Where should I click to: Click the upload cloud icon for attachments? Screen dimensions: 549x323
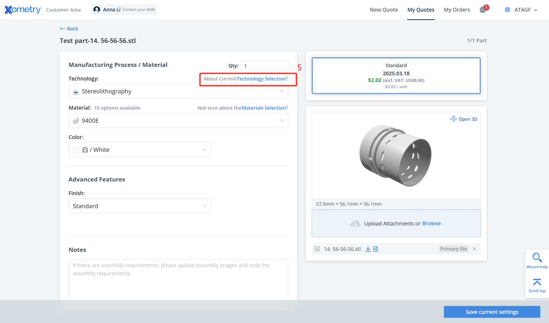point(355,223)
